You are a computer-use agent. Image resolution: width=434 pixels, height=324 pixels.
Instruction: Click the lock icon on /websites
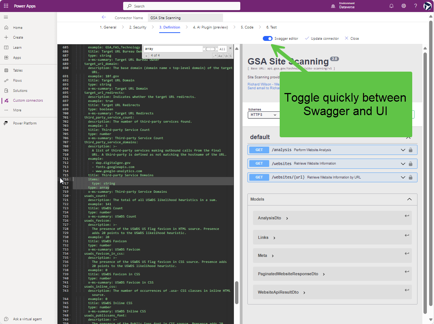point(410,163)
